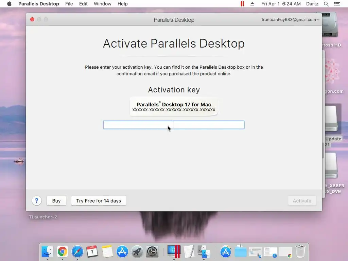Click Try Free for 14 days

coord(99,201)
